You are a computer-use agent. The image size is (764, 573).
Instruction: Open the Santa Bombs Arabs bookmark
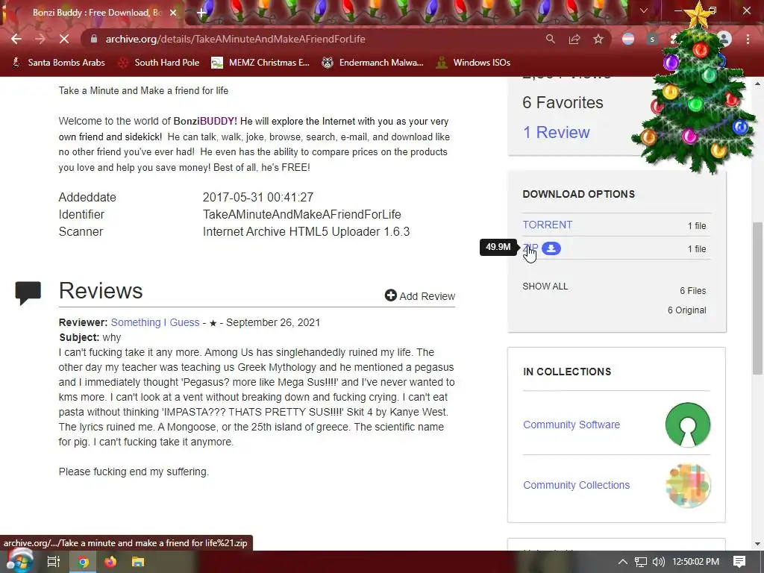coord(58,63)
